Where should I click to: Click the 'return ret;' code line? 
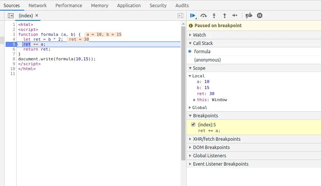pos(37,49)
